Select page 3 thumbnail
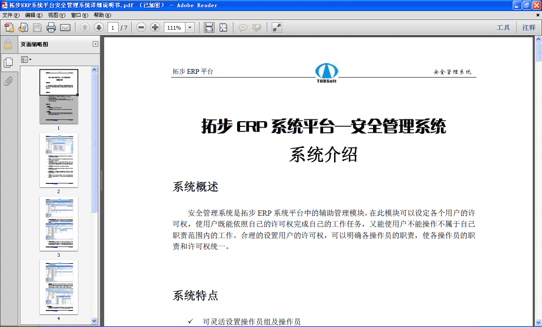Screen dimensions: 542x327 pos(59,224)
